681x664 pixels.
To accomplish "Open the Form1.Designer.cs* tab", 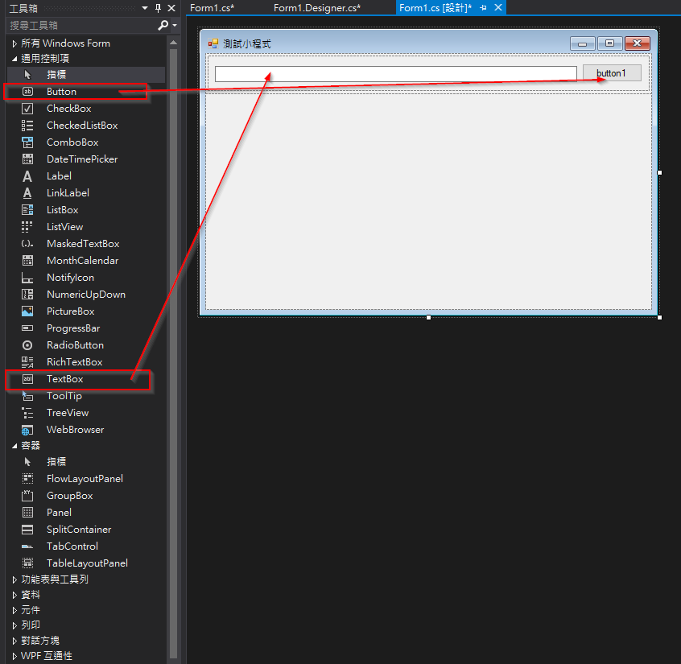I will coord(316,8).
